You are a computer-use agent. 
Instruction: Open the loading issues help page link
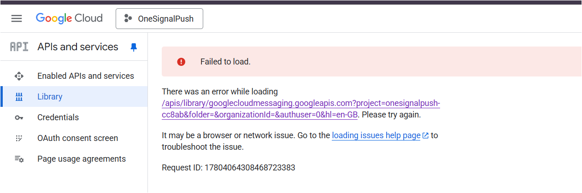pyautogui.click(x=376, y=135)
